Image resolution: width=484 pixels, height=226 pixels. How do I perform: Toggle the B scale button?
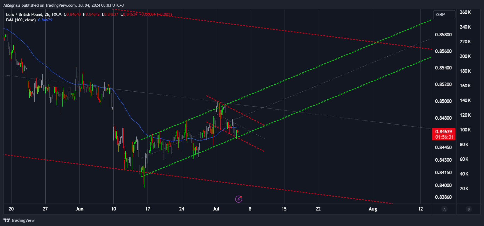469,209
